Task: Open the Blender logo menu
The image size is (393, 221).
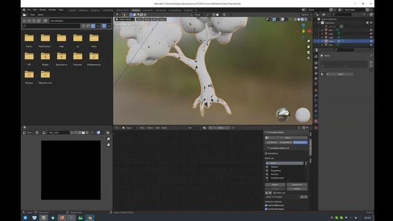Action: [24, 10]
